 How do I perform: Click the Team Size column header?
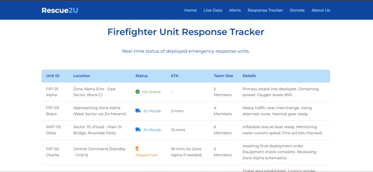[224, 76]
